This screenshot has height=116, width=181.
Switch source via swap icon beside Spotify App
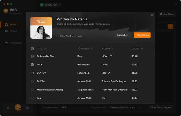(59, 5)
